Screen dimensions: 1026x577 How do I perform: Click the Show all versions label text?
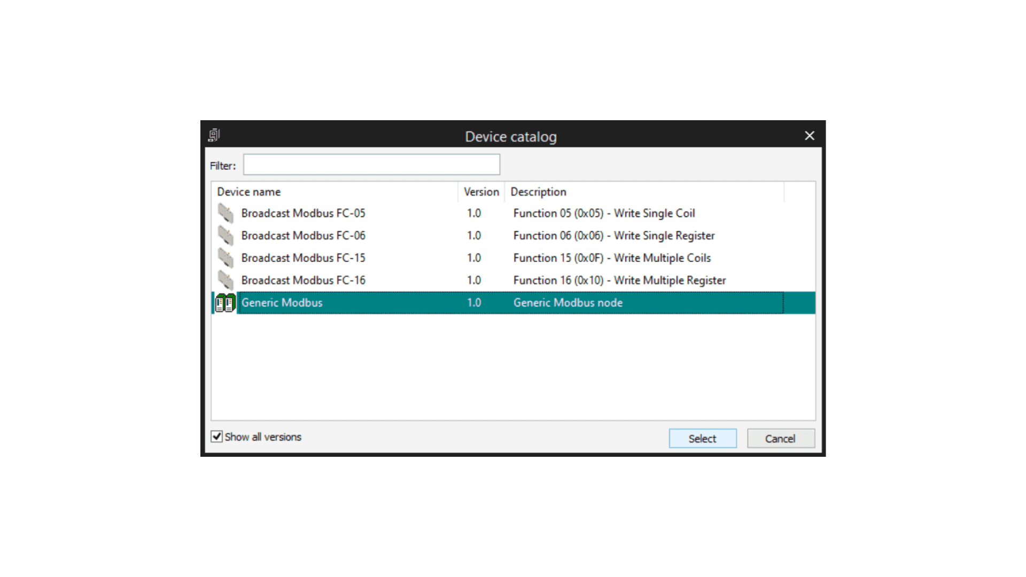click(x=263, y=437)
